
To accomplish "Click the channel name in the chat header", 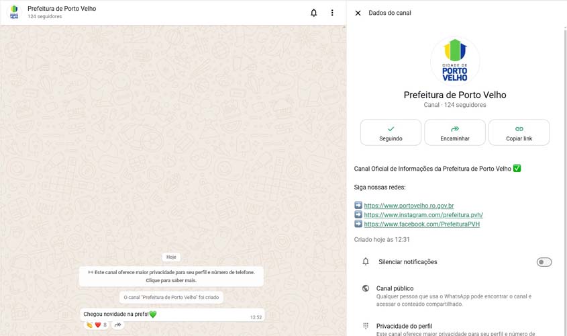I will [x=62, y=9].
